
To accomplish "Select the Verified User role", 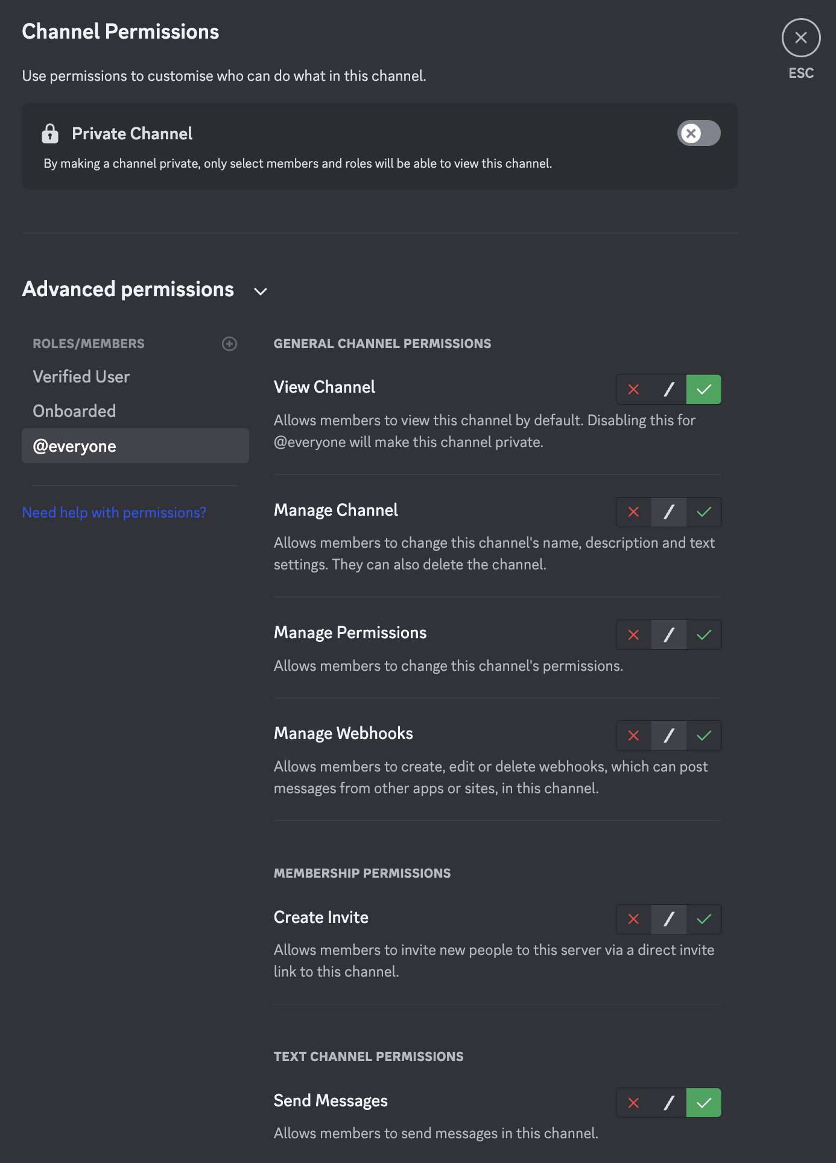I will point(81,377).
